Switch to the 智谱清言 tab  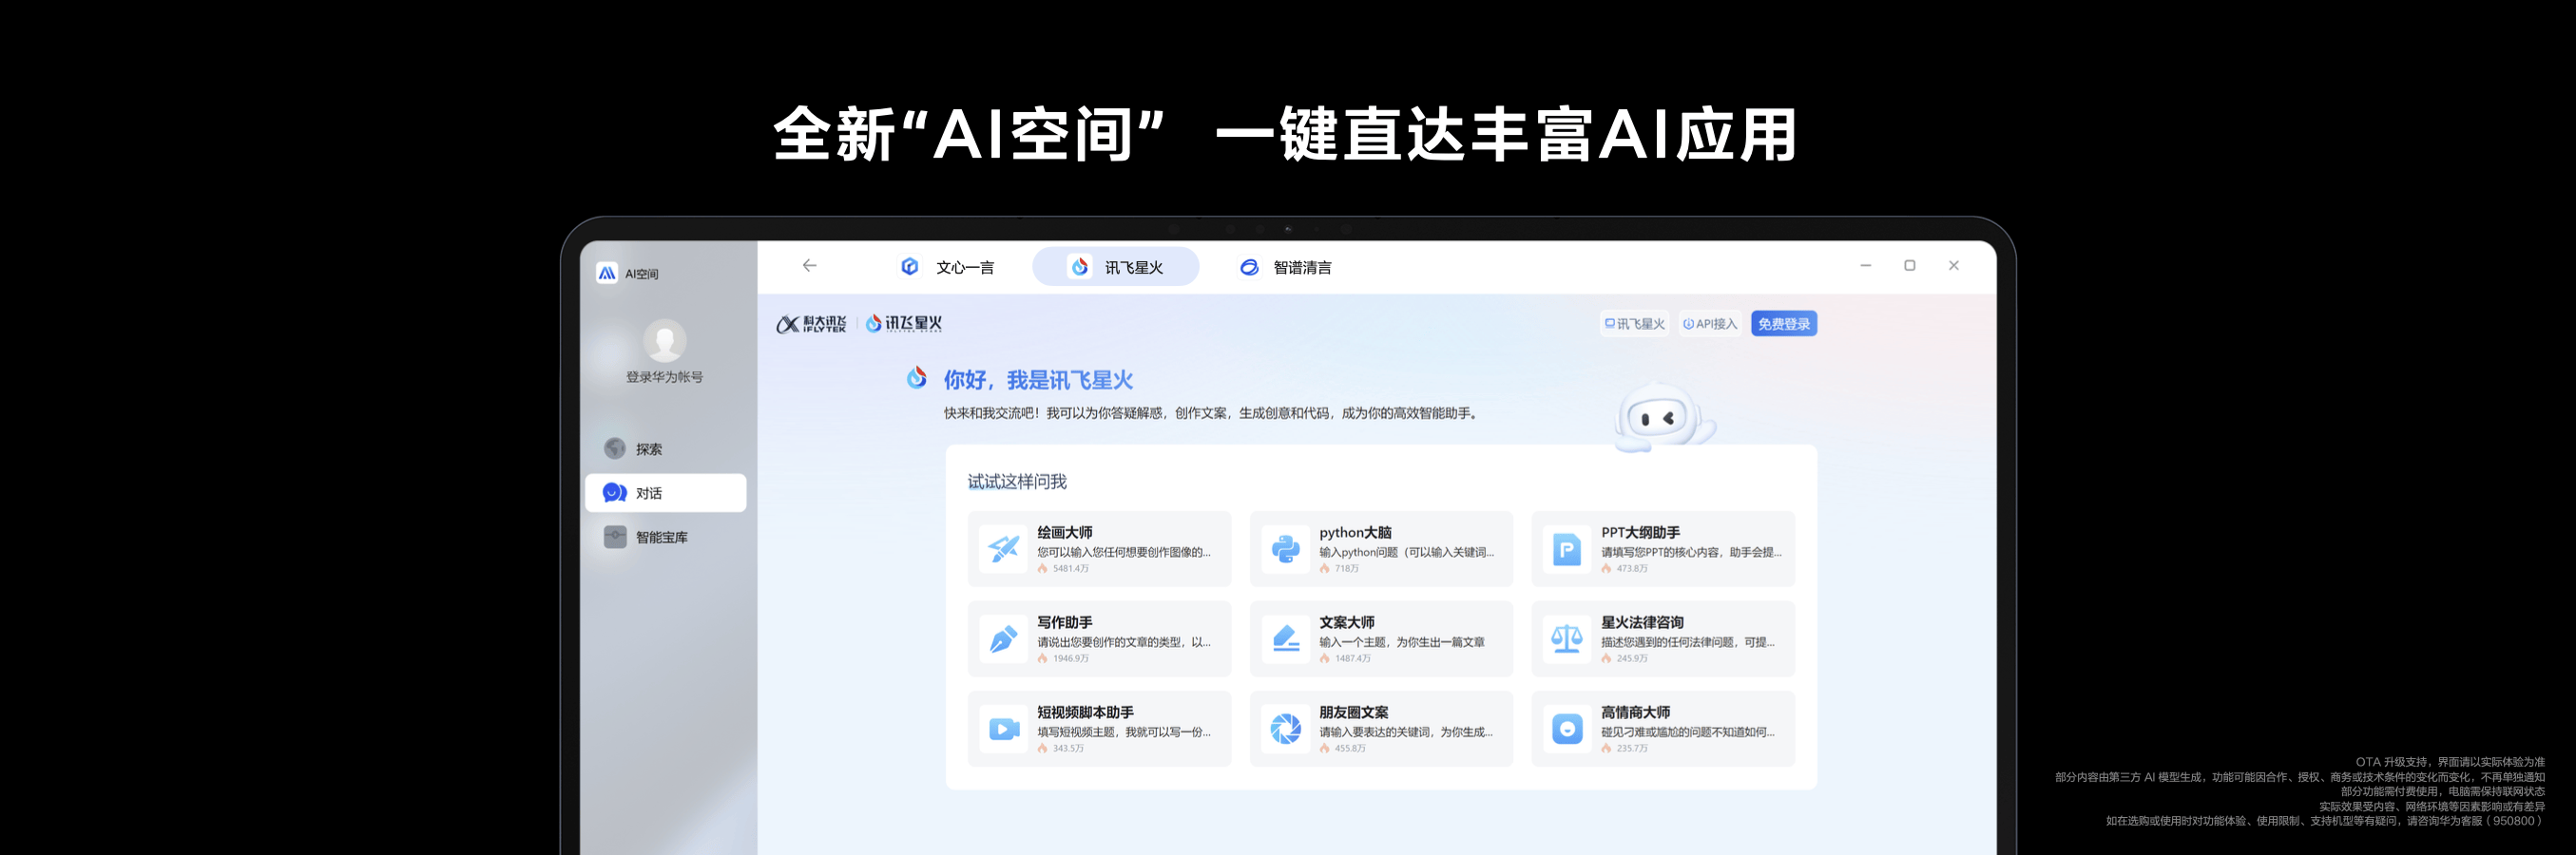[x=1286, y=267]
